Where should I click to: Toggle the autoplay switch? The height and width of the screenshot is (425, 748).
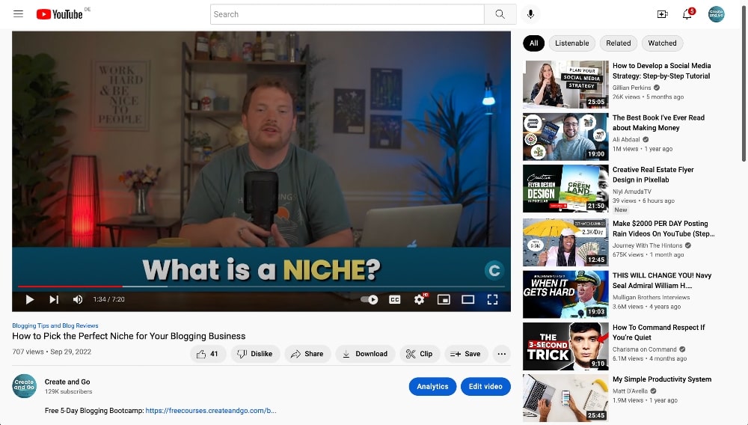[x=370, y=299]
